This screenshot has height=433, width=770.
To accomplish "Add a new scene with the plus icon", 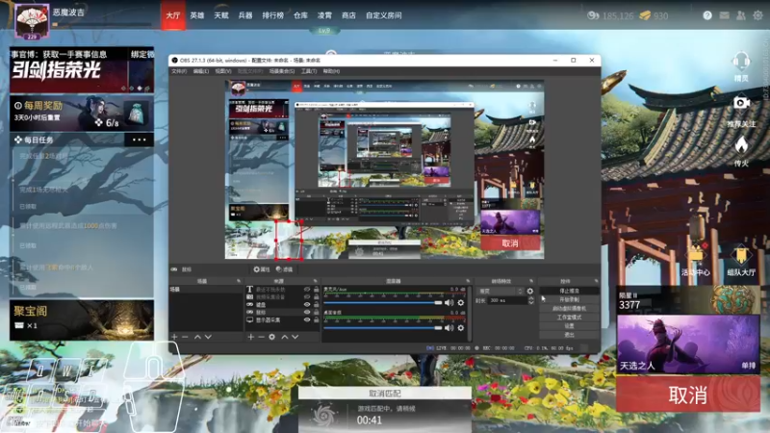I will click(174, 337).
